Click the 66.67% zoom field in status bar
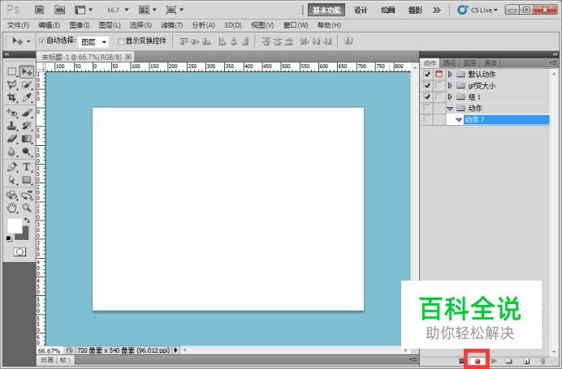Screen dimensions: 562x369 click(49, 350)
